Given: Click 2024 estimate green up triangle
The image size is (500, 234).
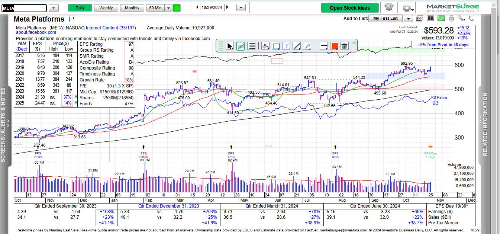Looking at the screenshot, I should pos(76,97).
